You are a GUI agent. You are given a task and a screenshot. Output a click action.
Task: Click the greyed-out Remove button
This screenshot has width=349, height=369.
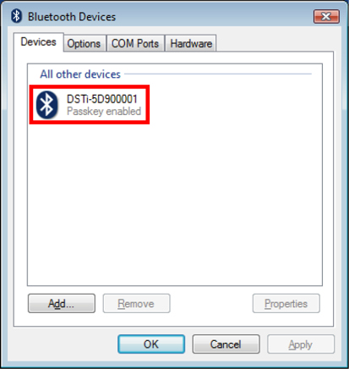click(x=136, y=303)
